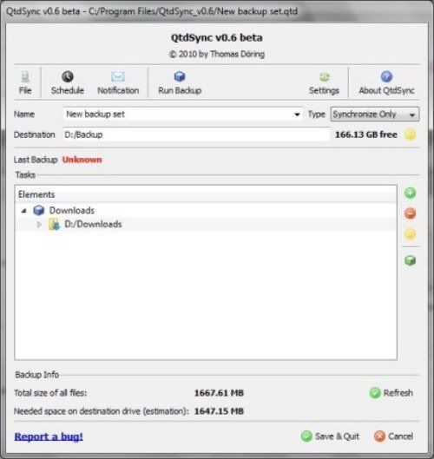Open the Type Synchronize Only dropdown
The height and width of the screenshot is (459, 434).
(375, 115)
